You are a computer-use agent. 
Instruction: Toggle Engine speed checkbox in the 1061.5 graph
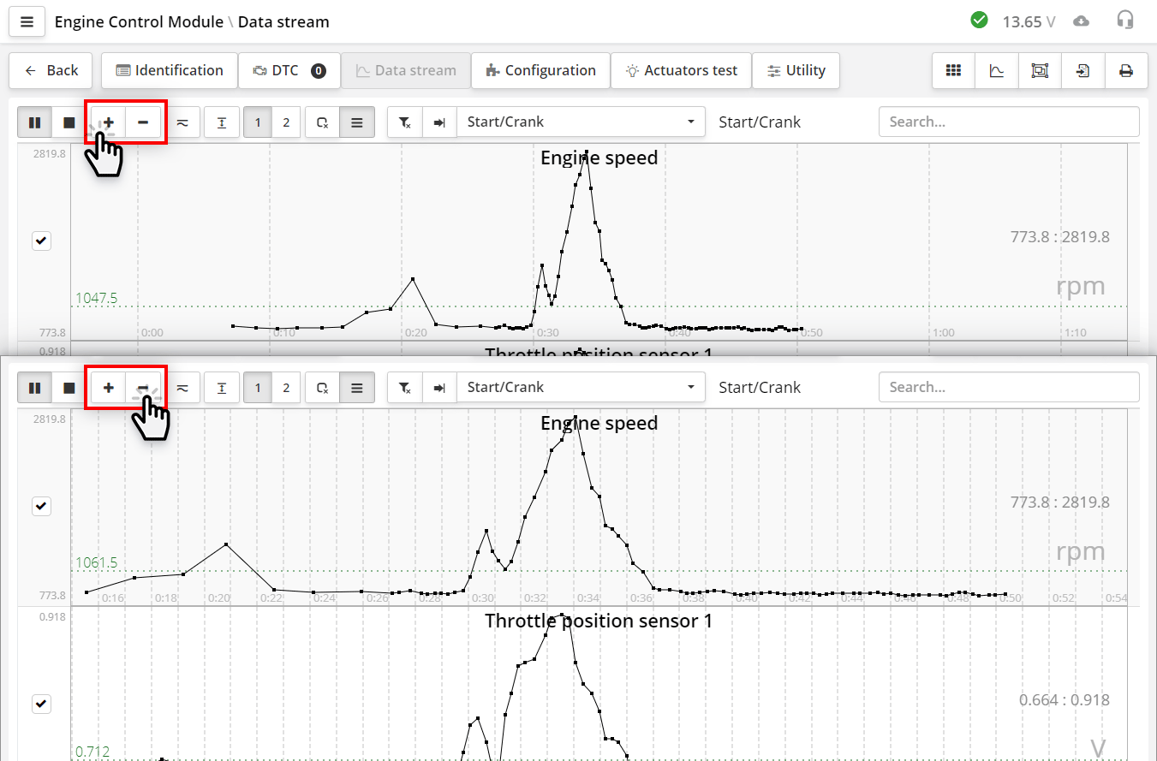(x=41, y=506)
